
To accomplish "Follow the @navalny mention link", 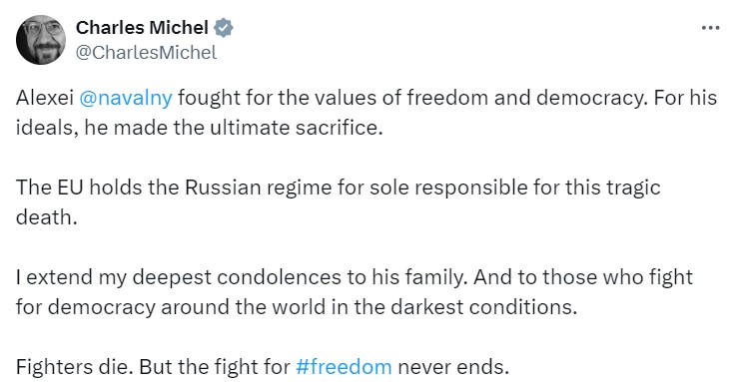I will [126, 98].
